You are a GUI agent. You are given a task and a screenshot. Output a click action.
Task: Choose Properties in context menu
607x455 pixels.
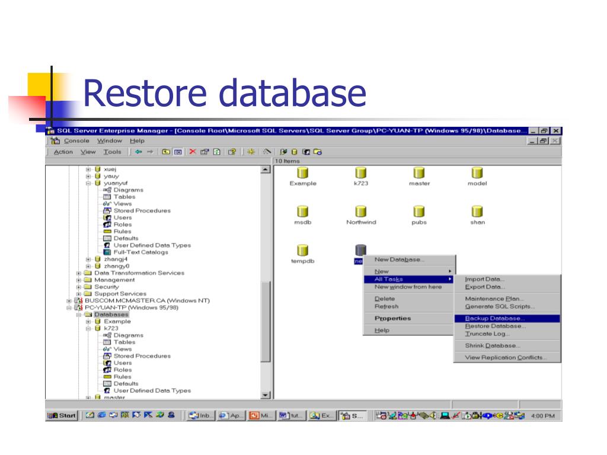[x=409, y=318]
